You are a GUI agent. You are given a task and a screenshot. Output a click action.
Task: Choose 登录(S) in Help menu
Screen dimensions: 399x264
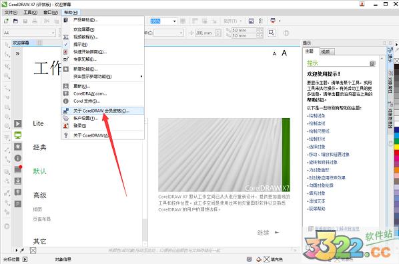pyautogui.click(x=103, y=125)
